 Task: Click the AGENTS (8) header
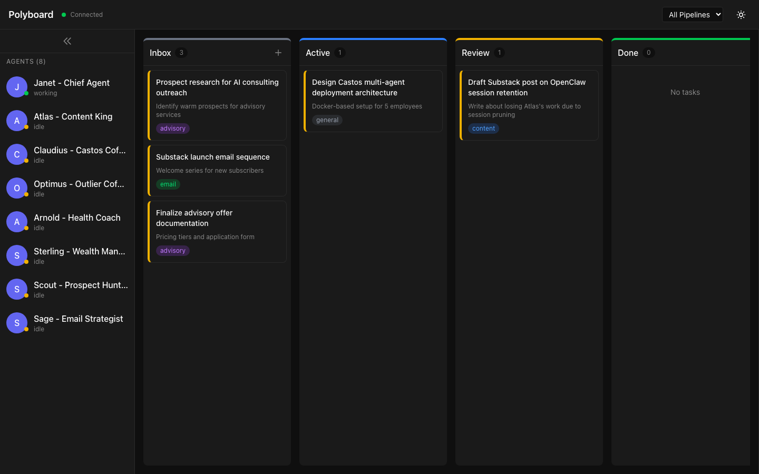26,62
